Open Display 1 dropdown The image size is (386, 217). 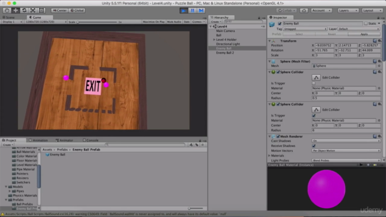pos(12,22)
